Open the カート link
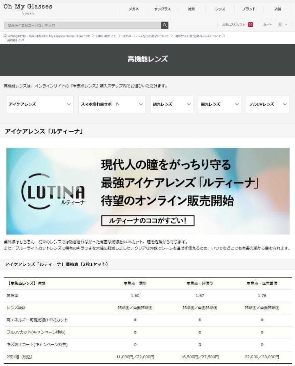The height and width of the screenshot is (366, 295). pyautogui.click(x=268, y=24)
